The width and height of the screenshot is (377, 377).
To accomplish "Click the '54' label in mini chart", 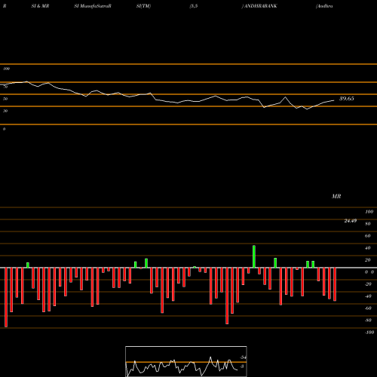I will (243, 357).
